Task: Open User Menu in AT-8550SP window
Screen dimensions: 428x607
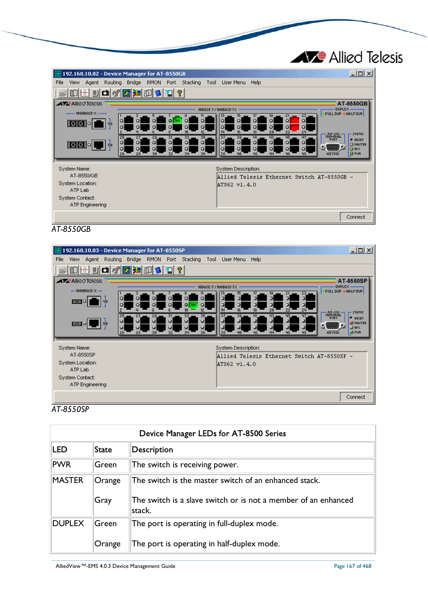Action: 234,260
